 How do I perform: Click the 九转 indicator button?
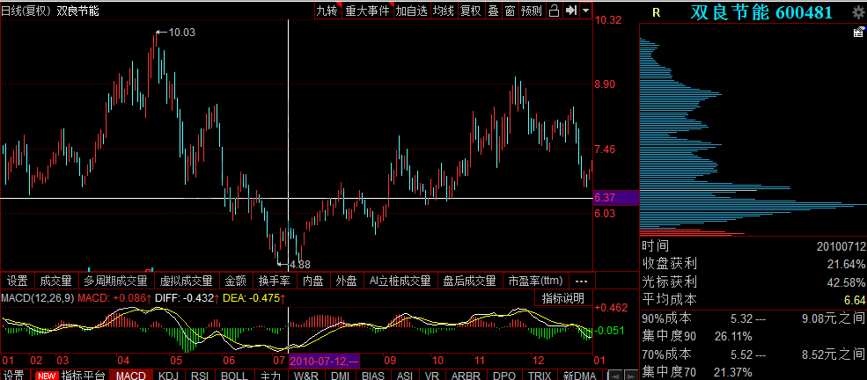point(327,11)
